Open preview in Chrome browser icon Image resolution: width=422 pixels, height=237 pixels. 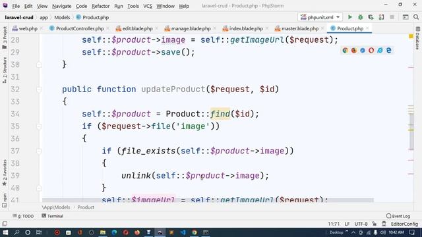pyautogui.click(x=345, y=50)
